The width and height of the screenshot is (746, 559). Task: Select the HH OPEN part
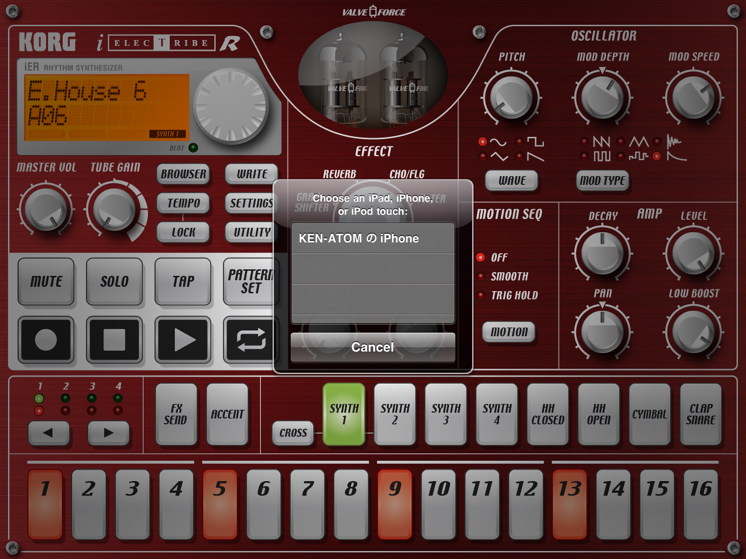(599, 414)
